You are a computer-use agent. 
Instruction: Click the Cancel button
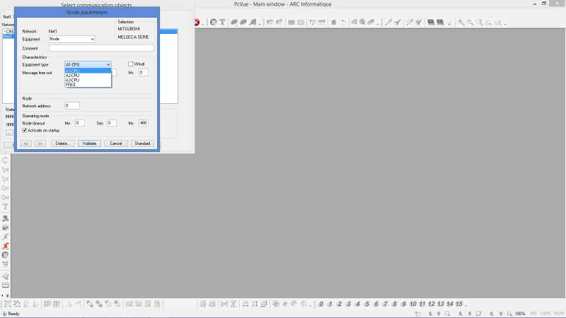(x=115, y=143)
